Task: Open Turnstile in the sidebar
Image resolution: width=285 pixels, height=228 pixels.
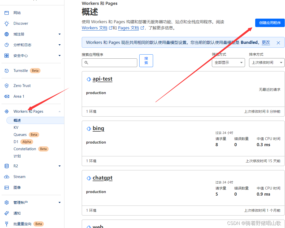Action: 21,71
